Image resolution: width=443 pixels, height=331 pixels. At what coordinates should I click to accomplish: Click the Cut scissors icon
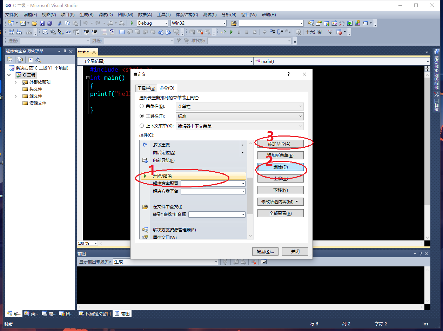(x=60, y=23)
